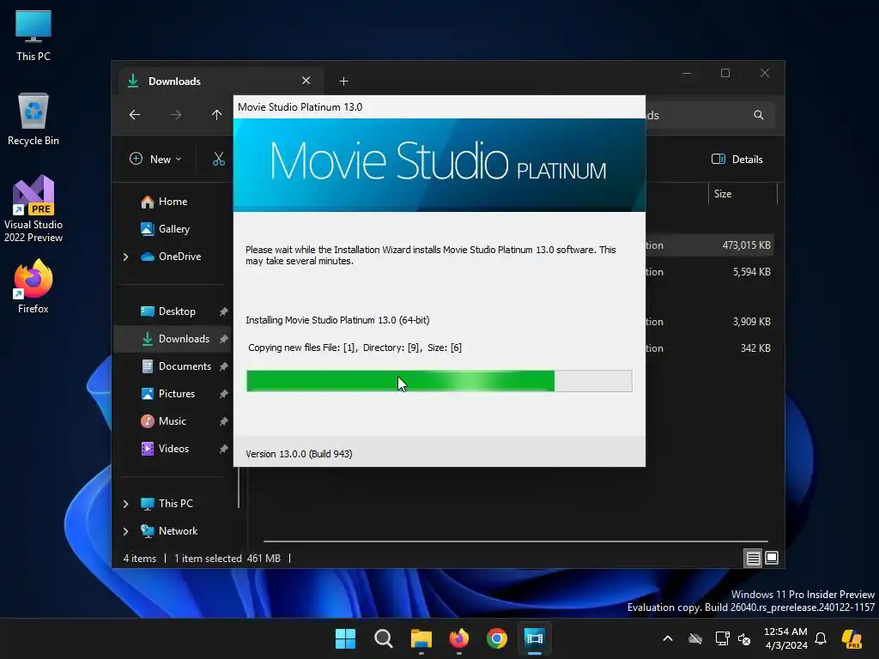Image resolution: width=879 pixels, height=659 pixels.
Task: Click the Movie Studio Platinum 13.0 title bar
Action: coord(439,107)
